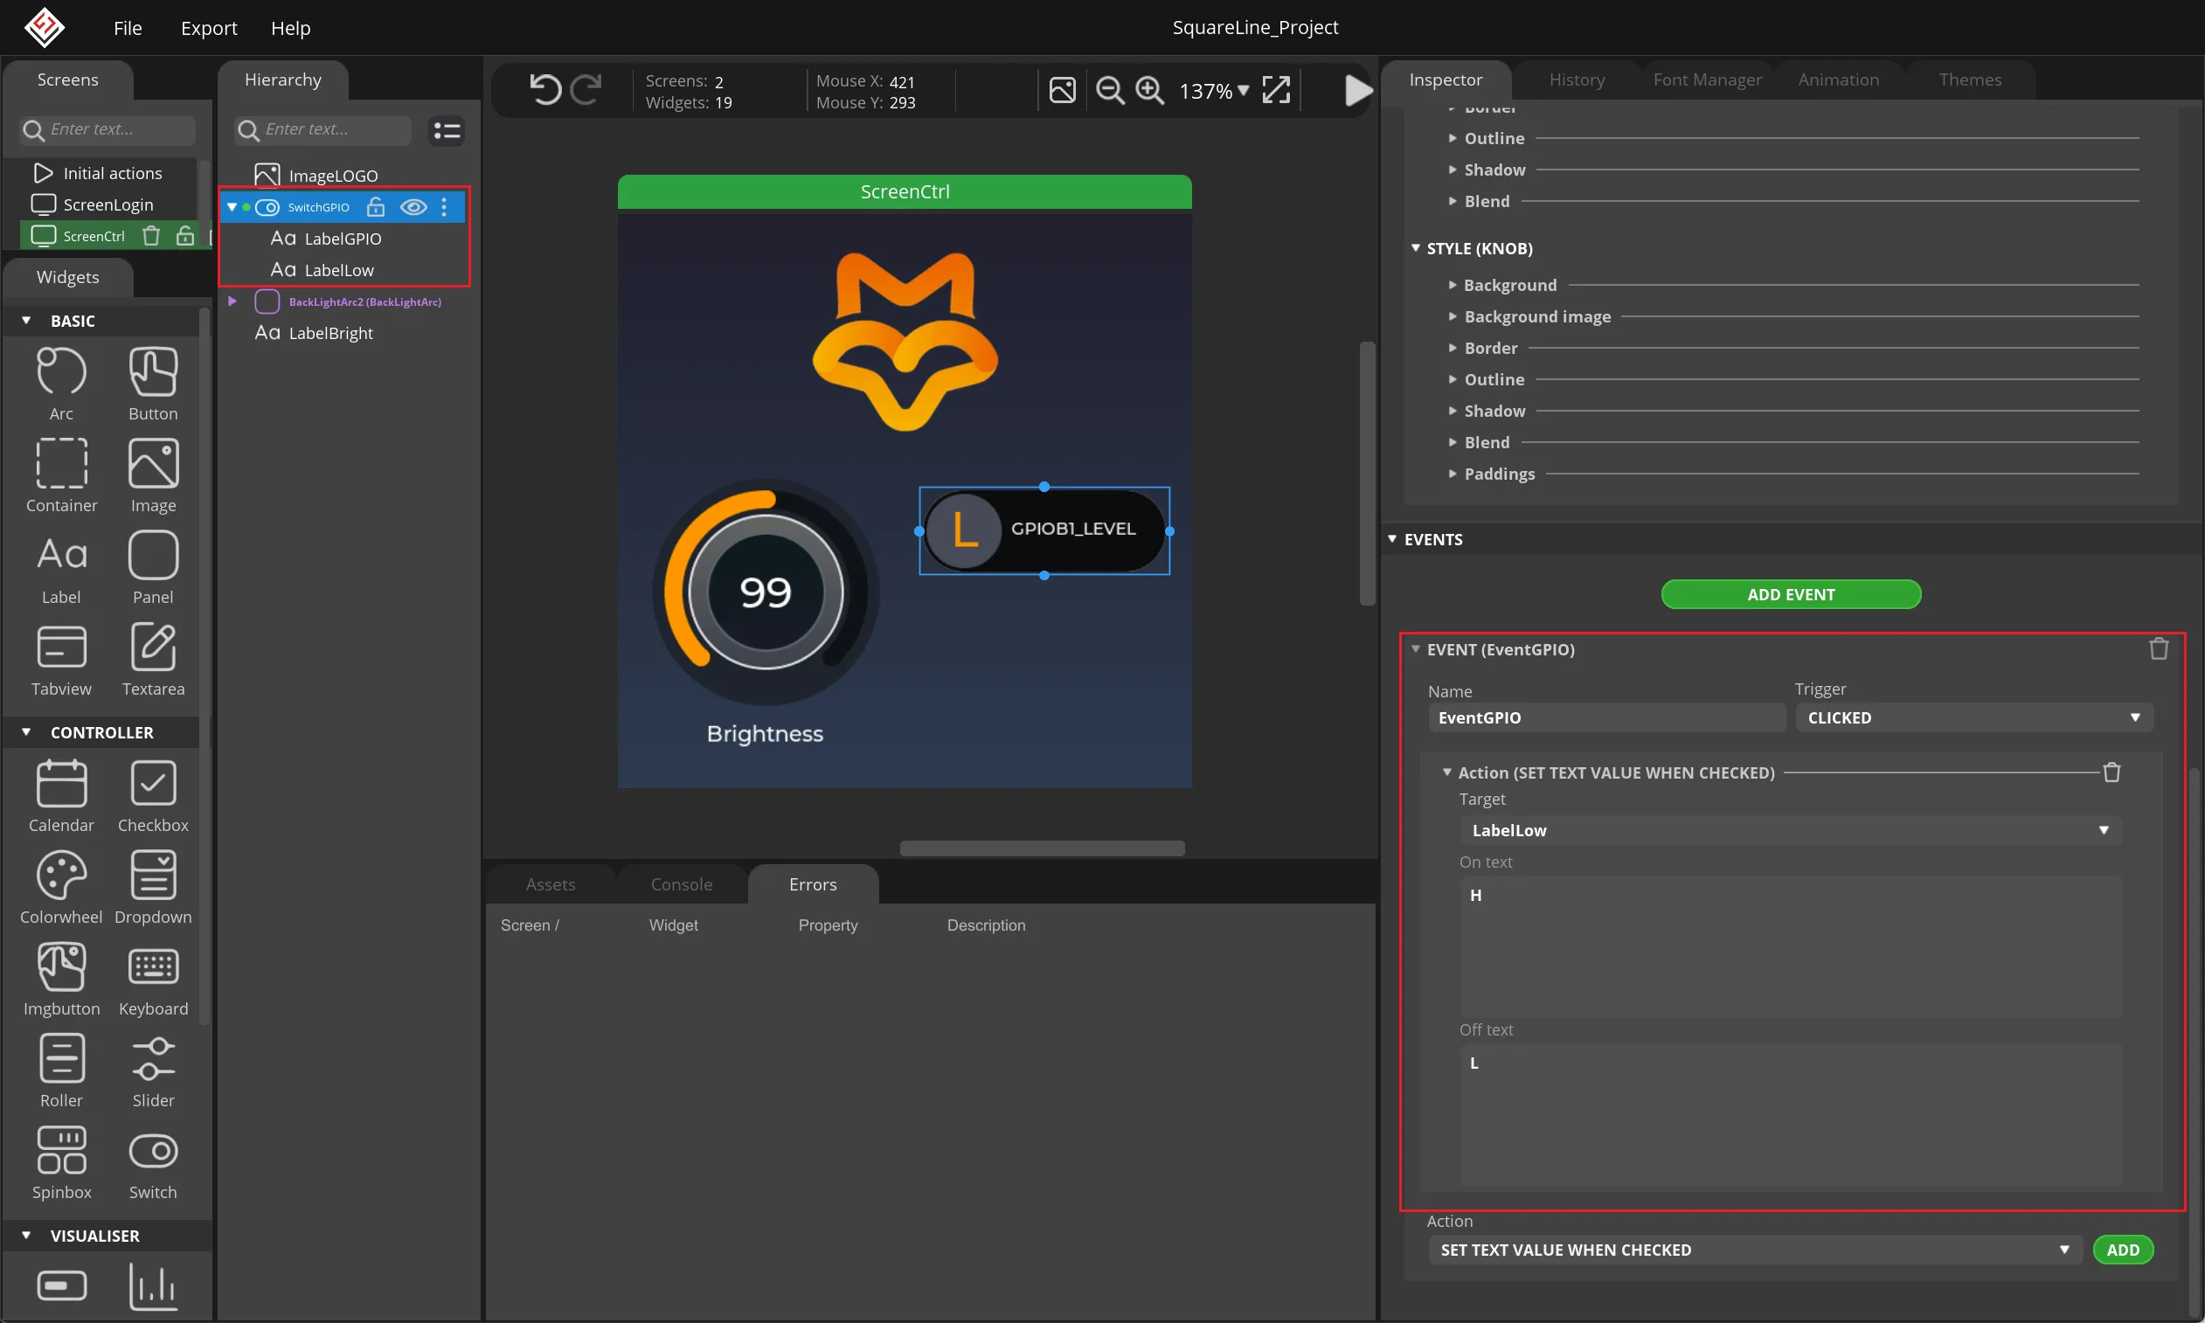Collapse the VISUALISER widgets section
2205x1323 pixels.
tap(26, 1236)
